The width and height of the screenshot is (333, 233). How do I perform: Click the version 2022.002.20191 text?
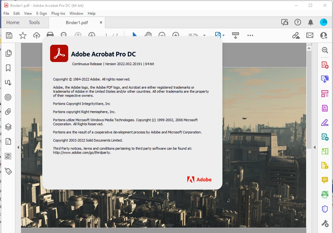[x=124, y=64]
